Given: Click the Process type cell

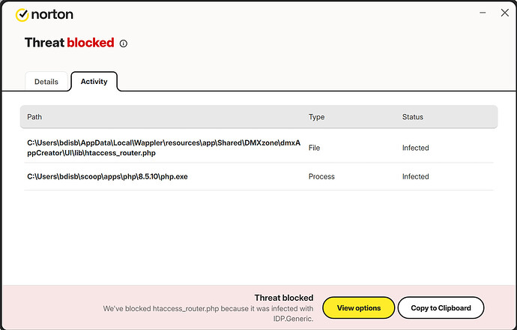Looking at the screenshot, I should (321, 176).
